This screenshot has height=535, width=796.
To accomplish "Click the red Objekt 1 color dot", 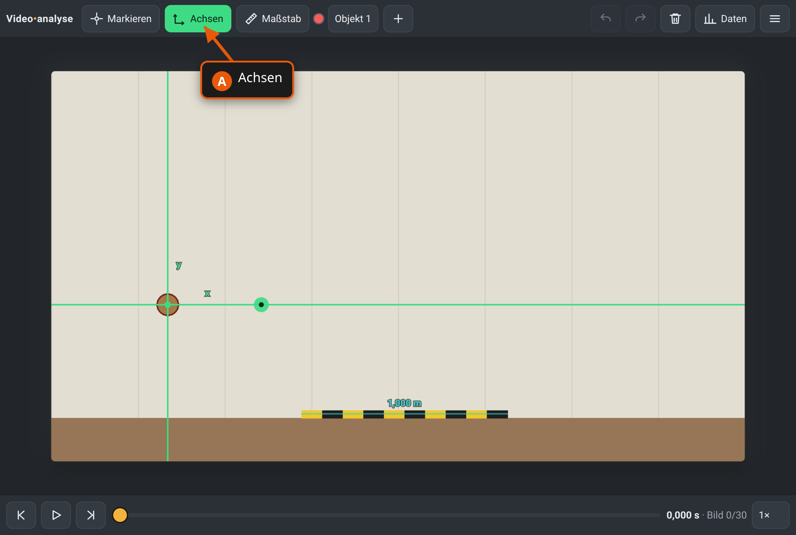I will (x=318, y=19).
